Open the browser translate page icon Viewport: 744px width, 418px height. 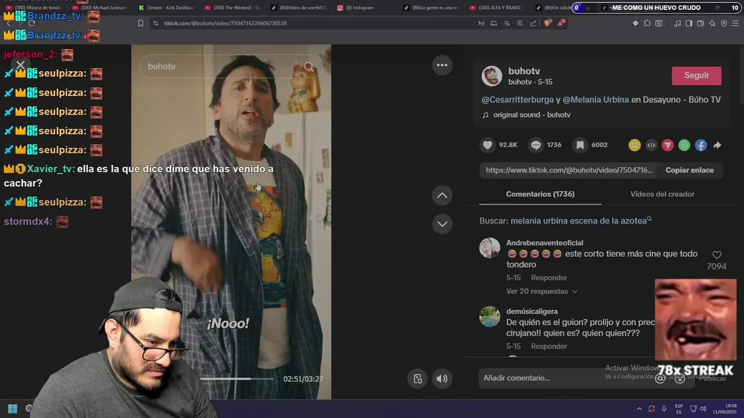506,23
